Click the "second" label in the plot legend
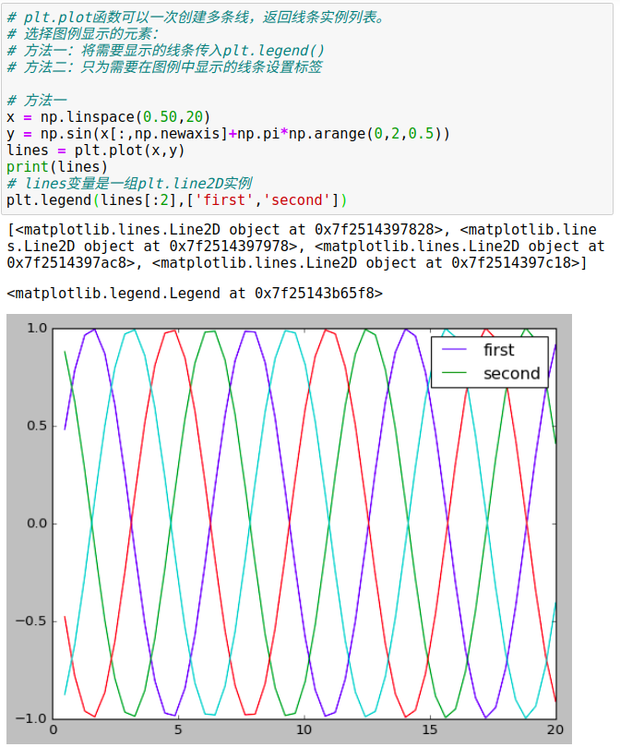 point(511,373)
